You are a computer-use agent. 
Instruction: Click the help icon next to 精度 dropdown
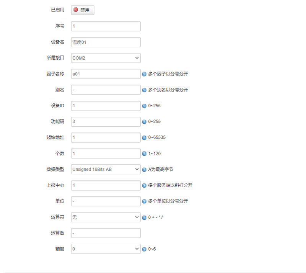coord(144,249)
